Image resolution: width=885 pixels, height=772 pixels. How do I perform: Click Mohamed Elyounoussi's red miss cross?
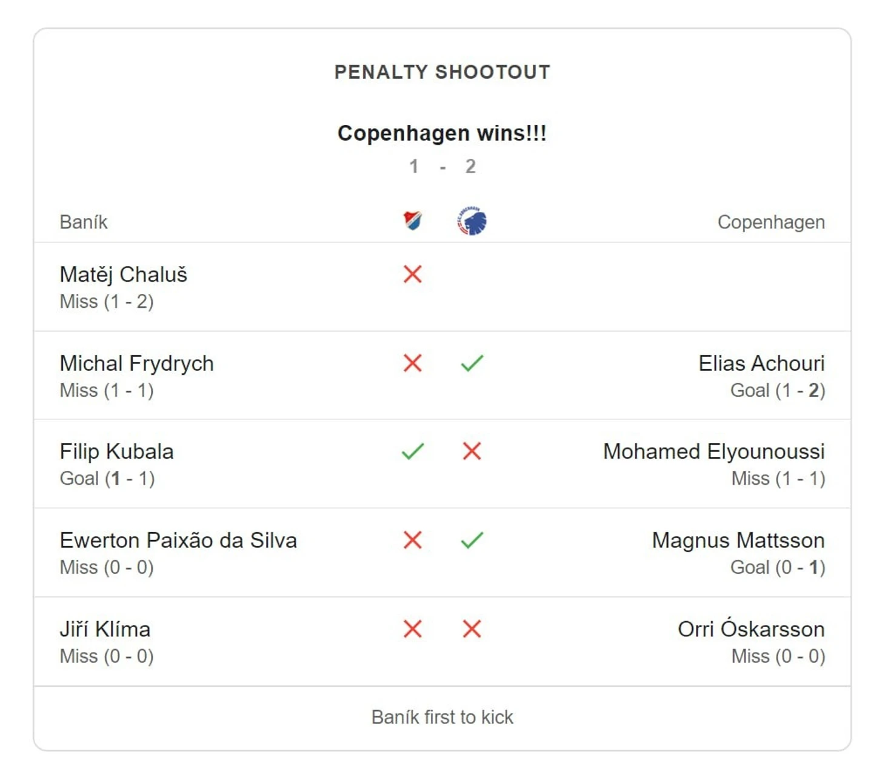coord(472,451)
